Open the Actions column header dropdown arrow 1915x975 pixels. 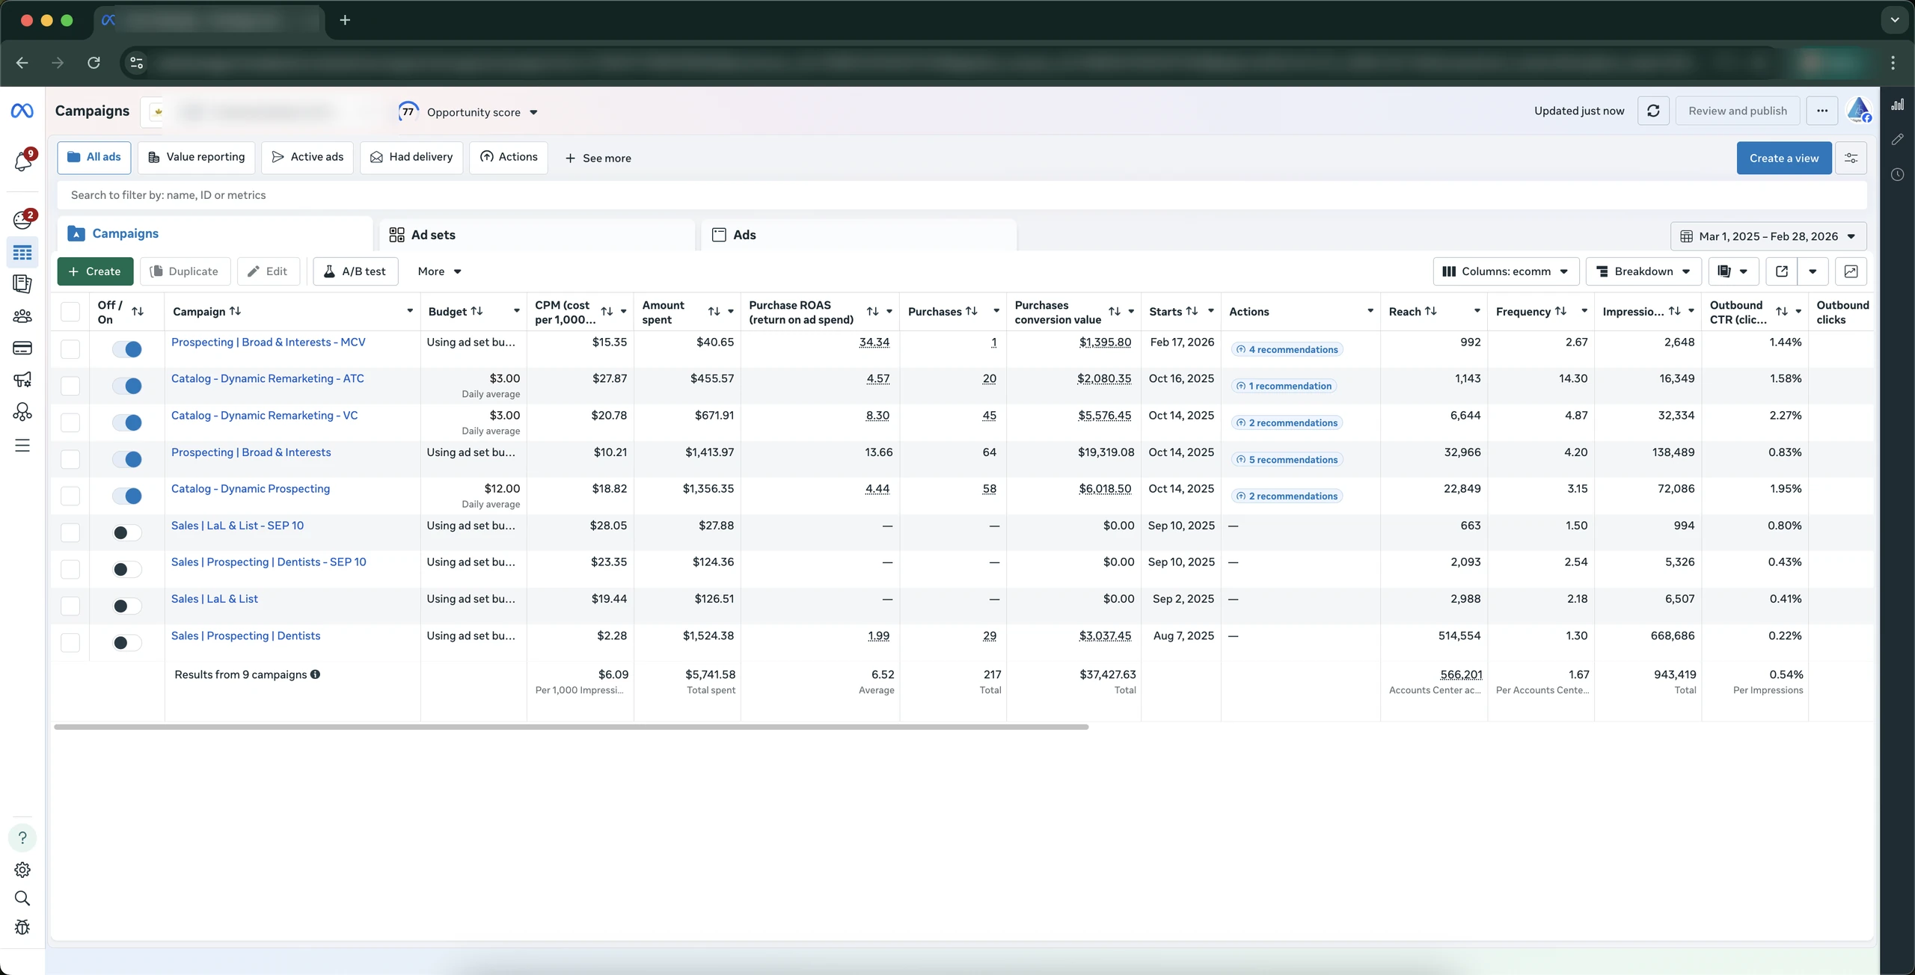(1370, 312)
